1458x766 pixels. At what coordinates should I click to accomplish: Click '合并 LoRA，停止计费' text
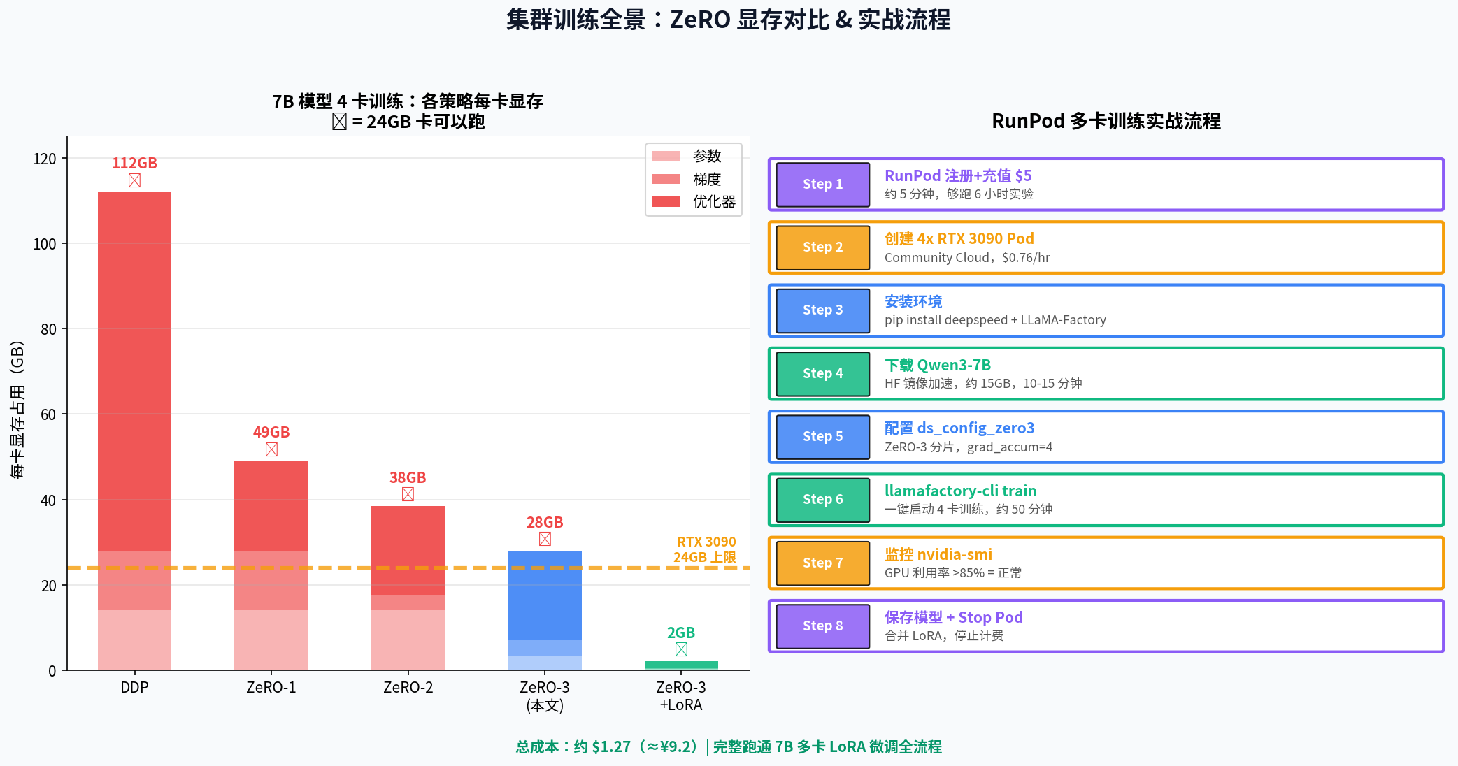click(944, 636)
